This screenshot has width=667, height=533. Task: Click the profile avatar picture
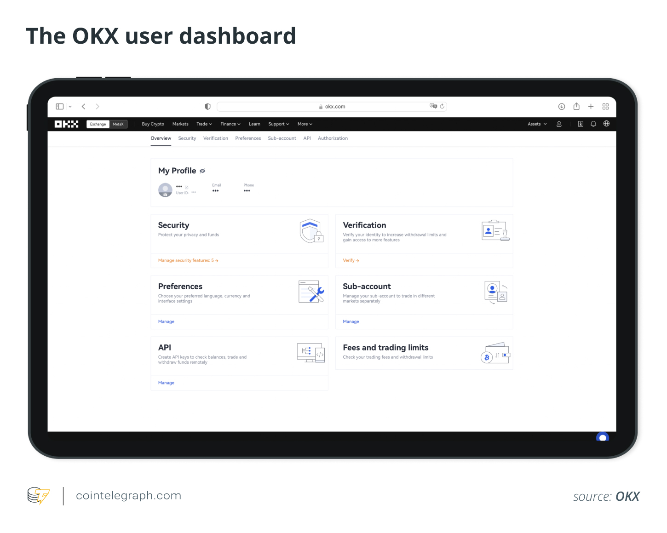pyautogui.click(x=165, y=189)
